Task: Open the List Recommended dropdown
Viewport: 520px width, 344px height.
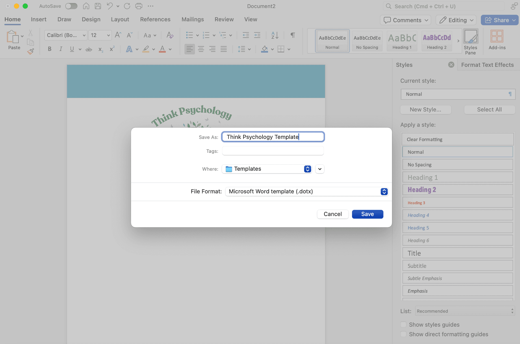Action: (465, 311)
